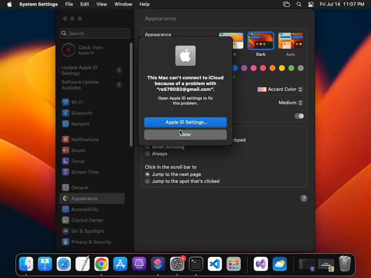The height and width of the screenshot is (278, 371).
Task: Select Appearance in the sidebar
Action: coord(92,199)
